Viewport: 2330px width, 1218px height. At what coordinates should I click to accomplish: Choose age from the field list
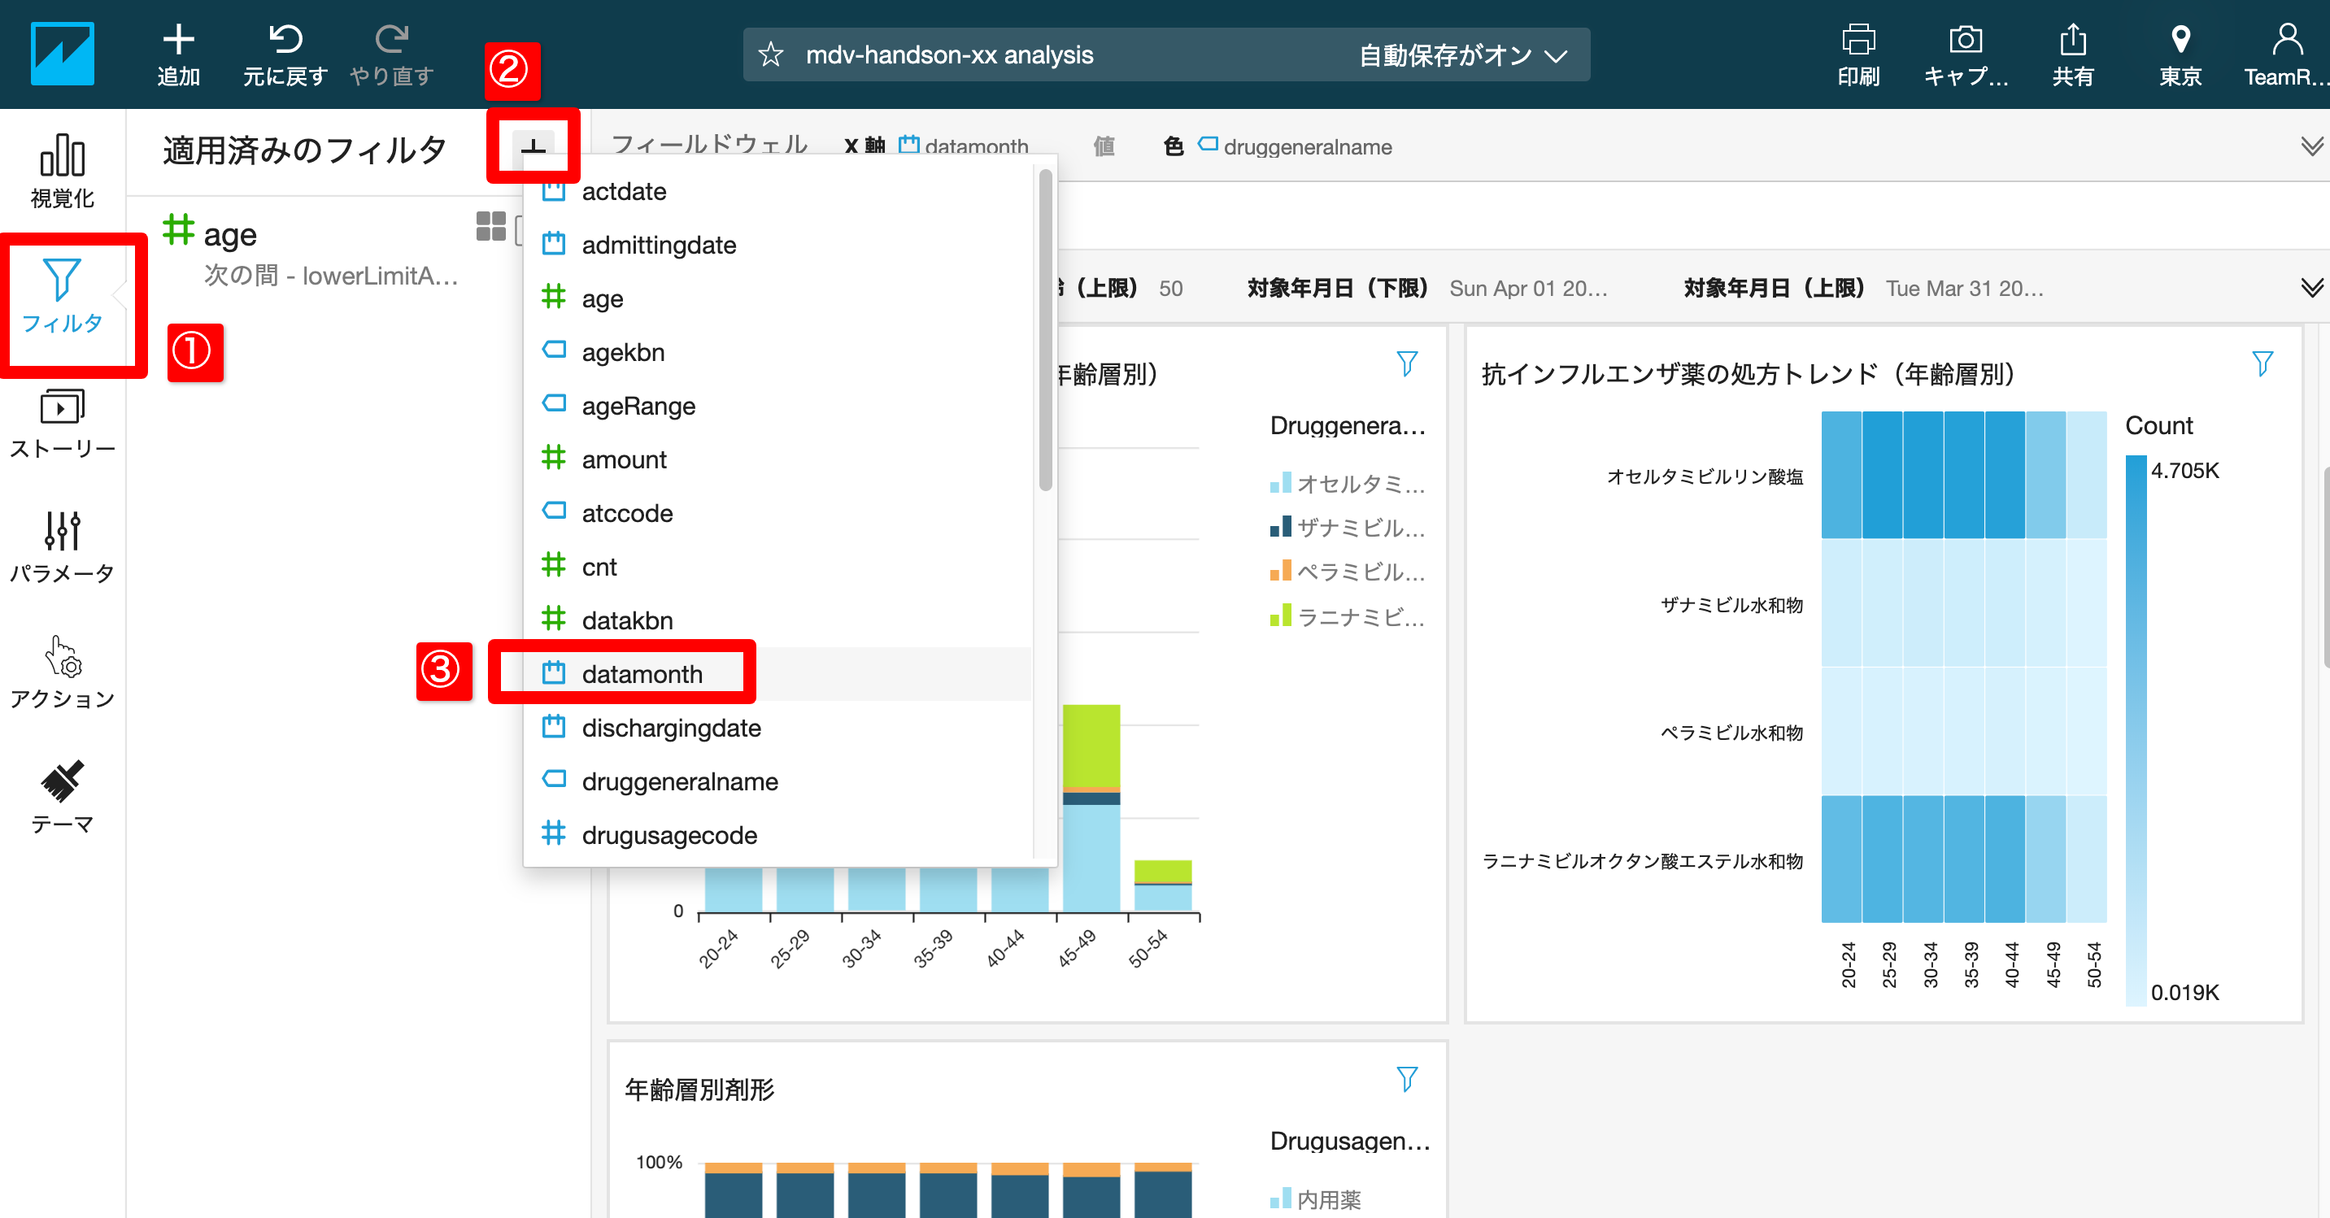(x=777, y=298)
